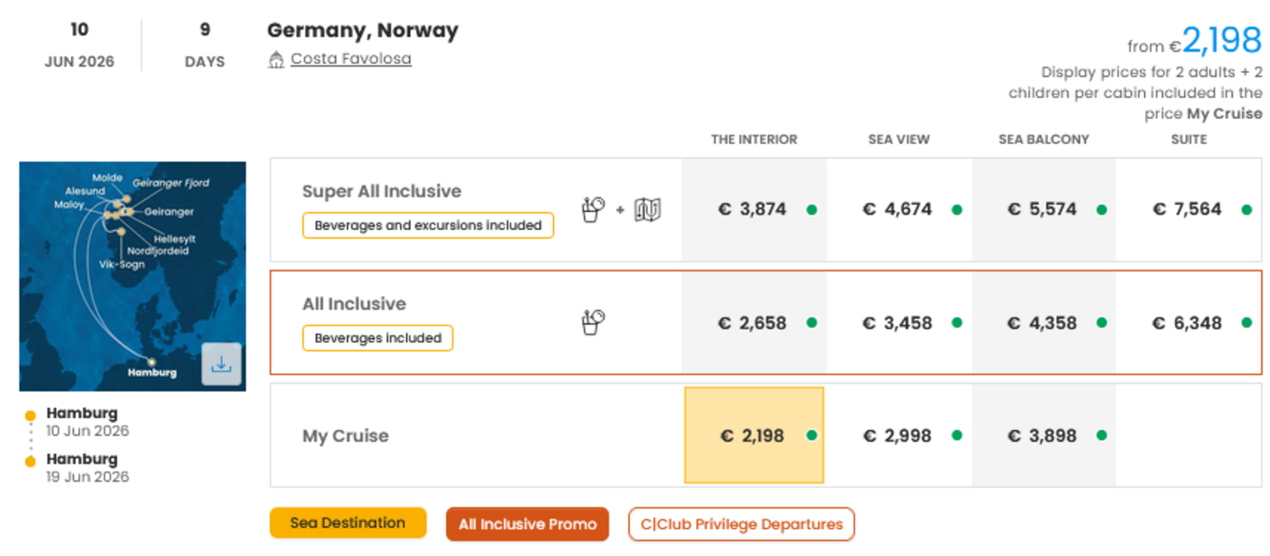The height and width of the screenshot is (556, 1270).
Task: Click the drinks icon in All Inclusive row
Action: click(593, 322)
